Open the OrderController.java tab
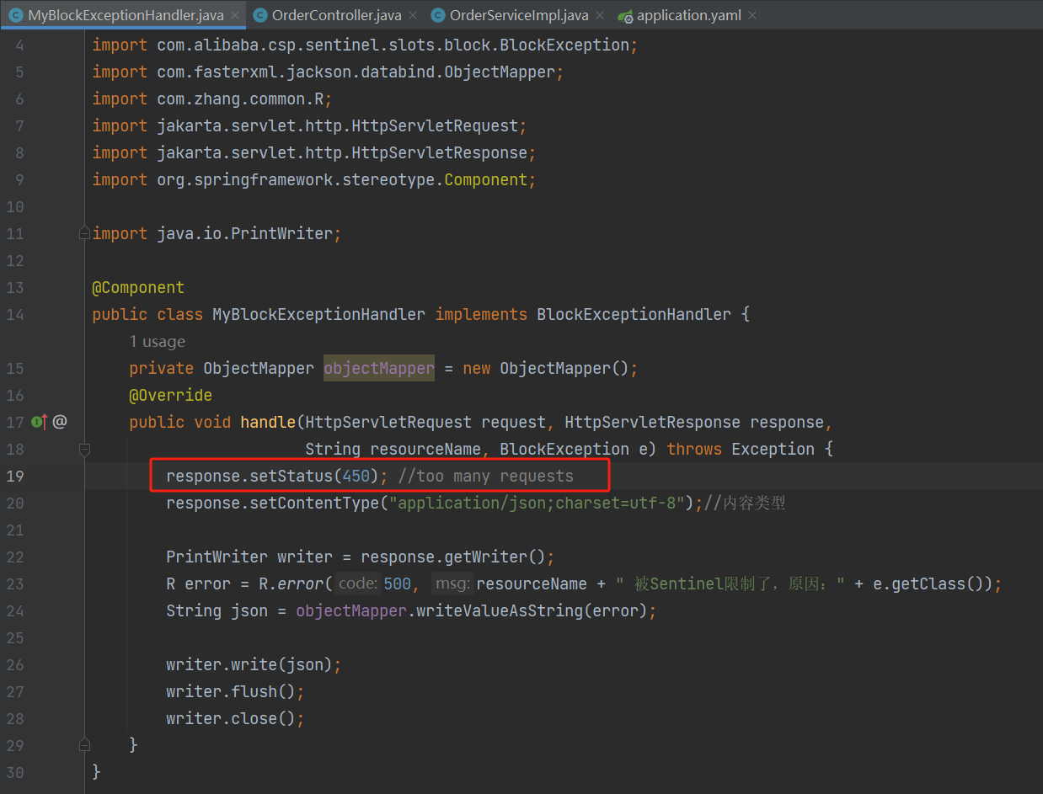 coord(337,15)
